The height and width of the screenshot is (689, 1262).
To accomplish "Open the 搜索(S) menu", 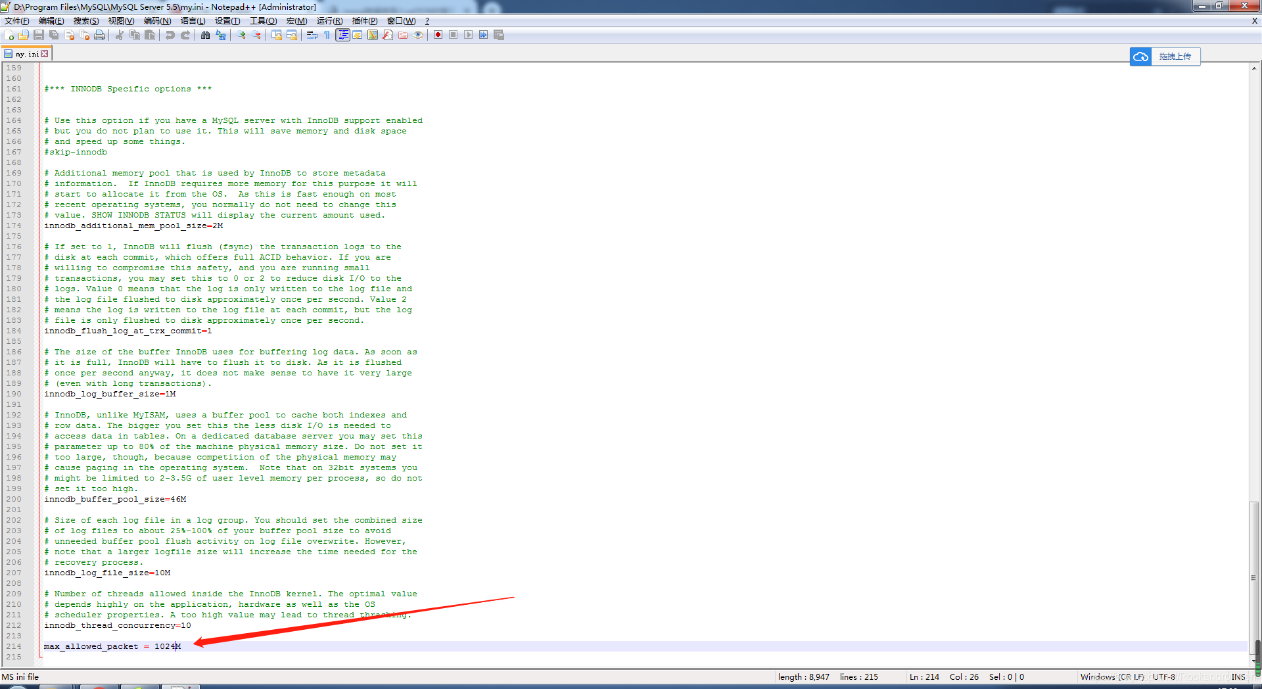I will [86, 21].
